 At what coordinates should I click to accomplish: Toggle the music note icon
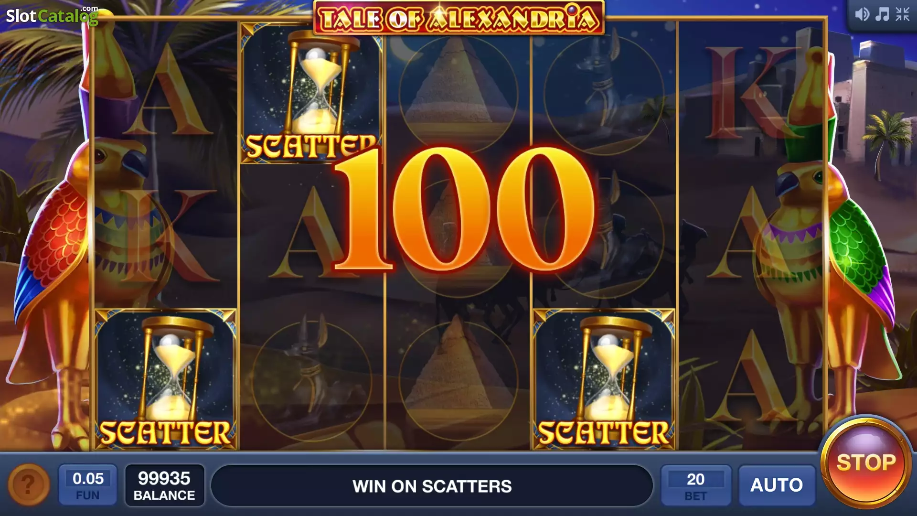point(882,14)
